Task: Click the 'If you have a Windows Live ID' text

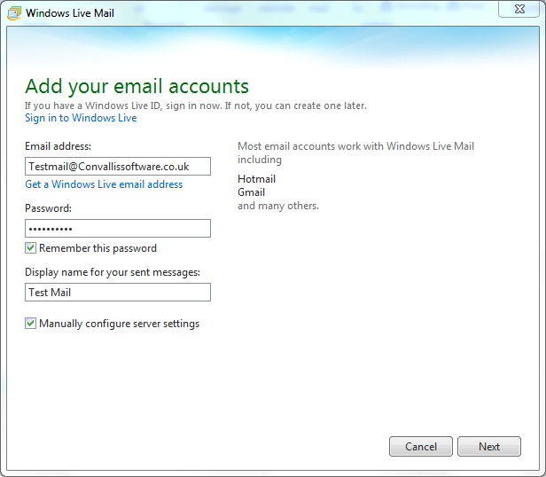Action: click(93, 106)
